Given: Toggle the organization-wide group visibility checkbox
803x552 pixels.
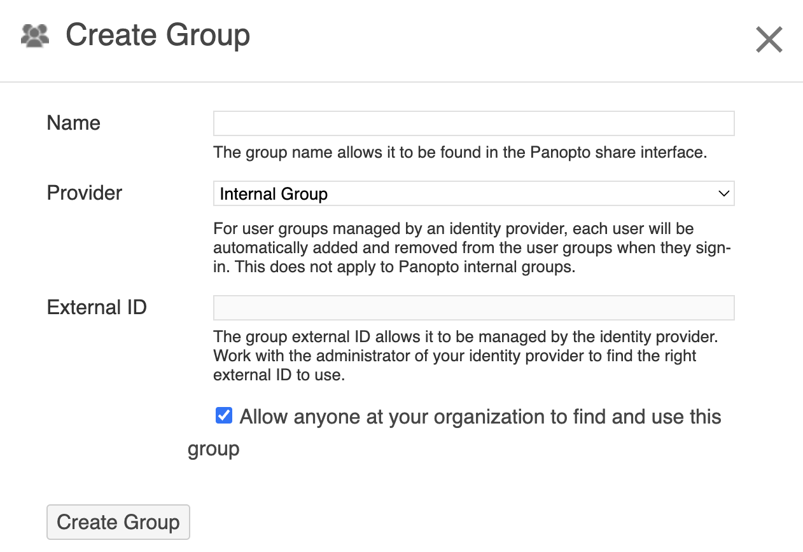Looking at the screenshot, I should point(223,415).
